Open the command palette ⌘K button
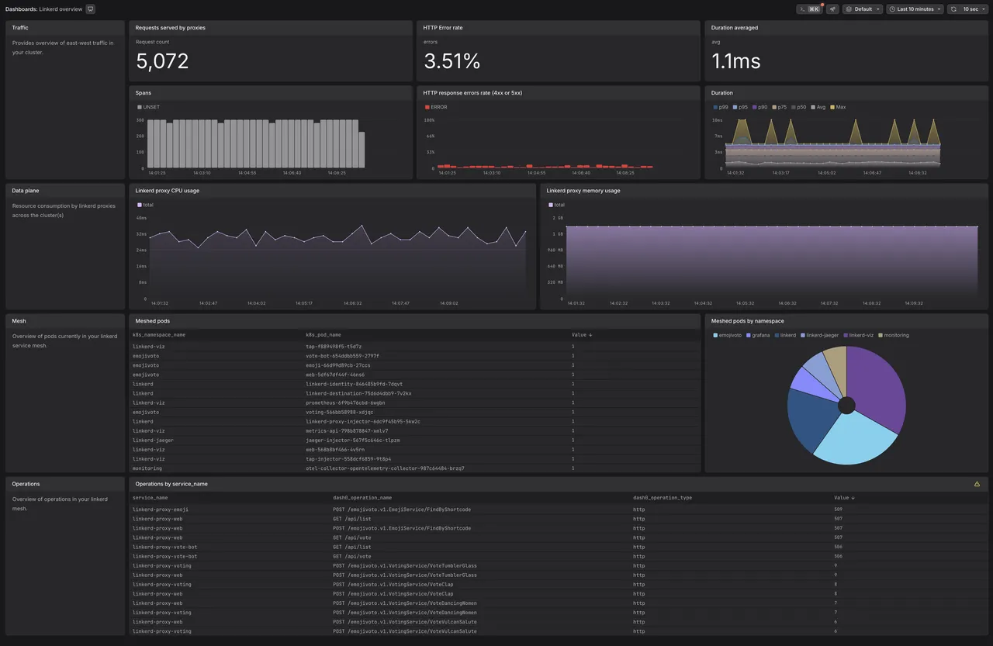The width and height of the screenshot is (993, 646). coord(809,9)
